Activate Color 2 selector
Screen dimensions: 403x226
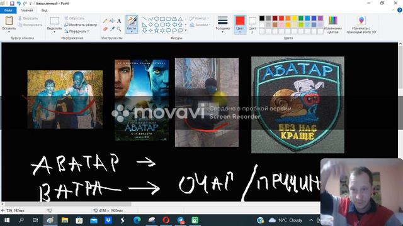[x=253, y=24]
